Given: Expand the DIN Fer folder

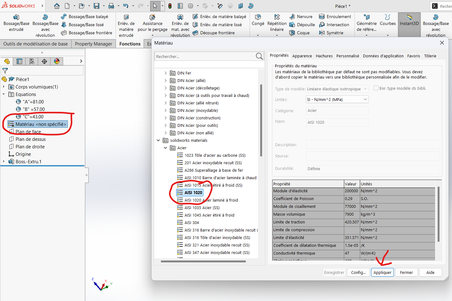Looking at the screenshot, I should 166,73.
